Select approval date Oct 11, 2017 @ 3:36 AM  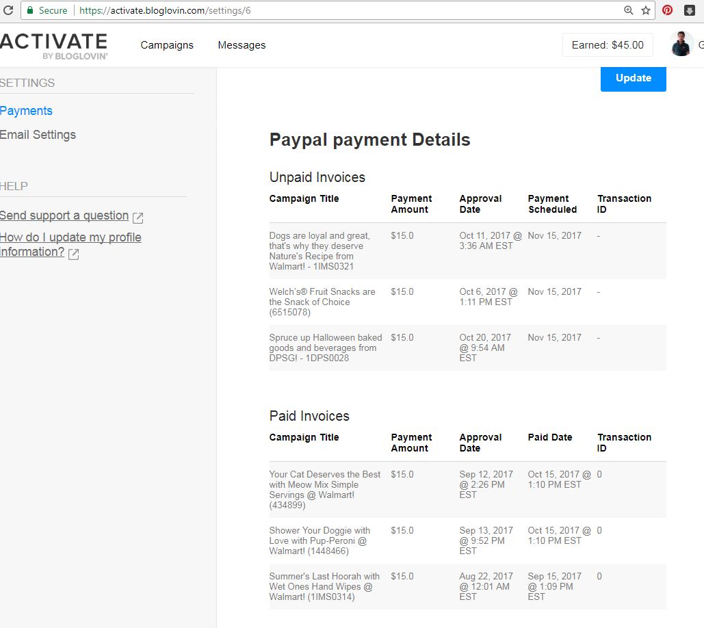point(491,241)
